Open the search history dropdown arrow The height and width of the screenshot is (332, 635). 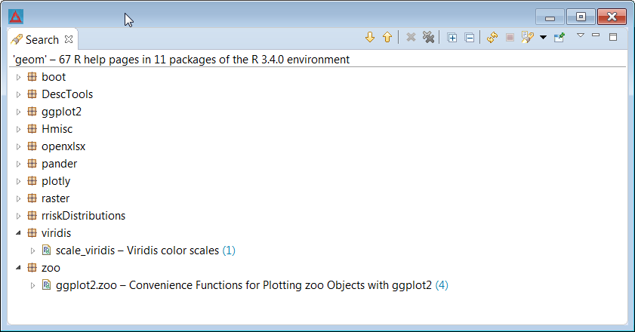(x=543, y=38)
